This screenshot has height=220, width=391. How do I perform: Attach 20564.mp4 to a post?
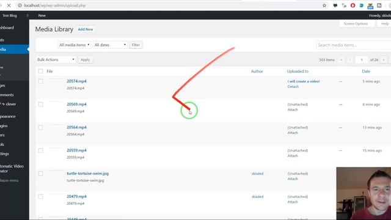293,133
